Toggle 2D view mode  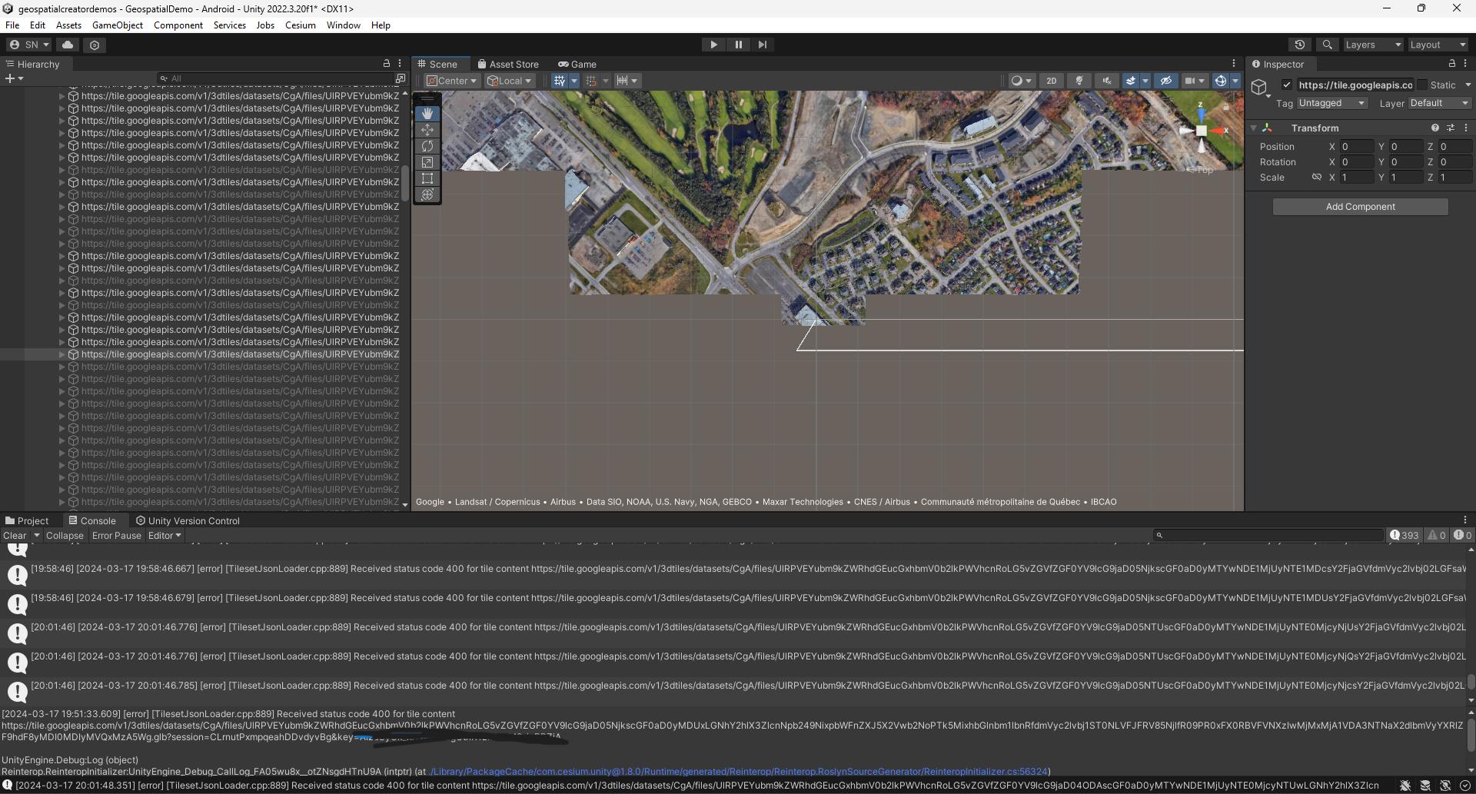coord(1051,81)
